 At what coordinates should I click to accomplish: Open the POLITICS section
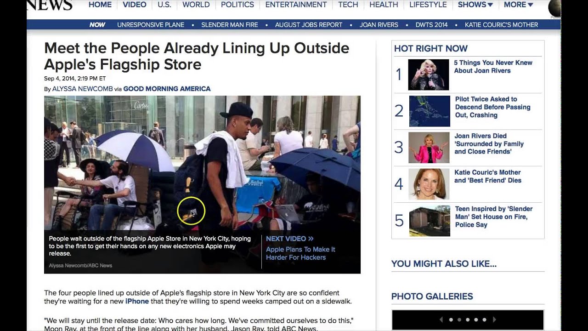[237, 5]
